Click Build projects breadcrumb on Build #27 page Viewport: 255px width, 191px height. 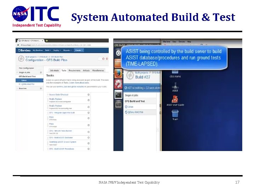(x=142, y=73)
